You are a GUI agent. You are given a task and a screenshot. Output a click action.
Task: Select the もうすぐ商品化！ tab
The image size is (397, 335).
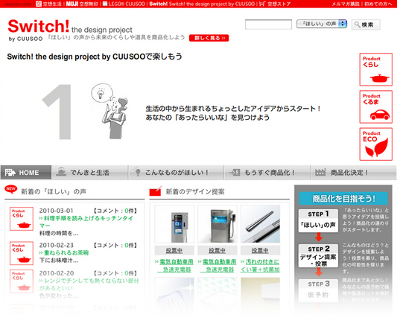click(267, 173)
